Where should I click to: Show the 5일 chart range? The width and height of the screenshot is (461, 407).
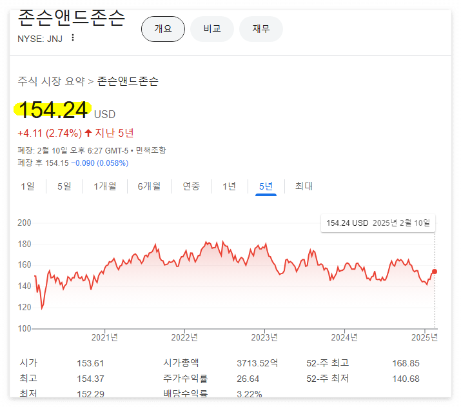point(64,186)
